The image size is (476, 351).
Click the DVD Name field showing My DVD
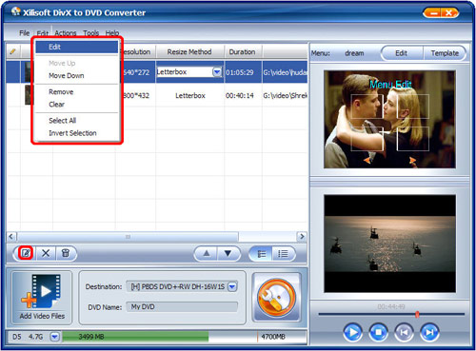[182, 307]
